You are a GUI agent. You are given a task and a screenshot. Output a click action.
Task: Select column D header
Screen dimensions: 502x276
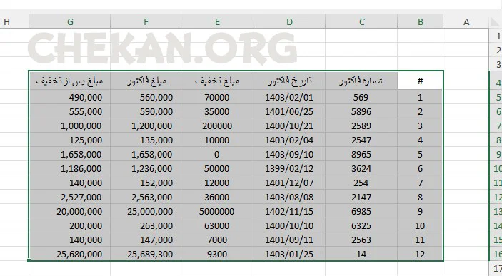(289, 21)
